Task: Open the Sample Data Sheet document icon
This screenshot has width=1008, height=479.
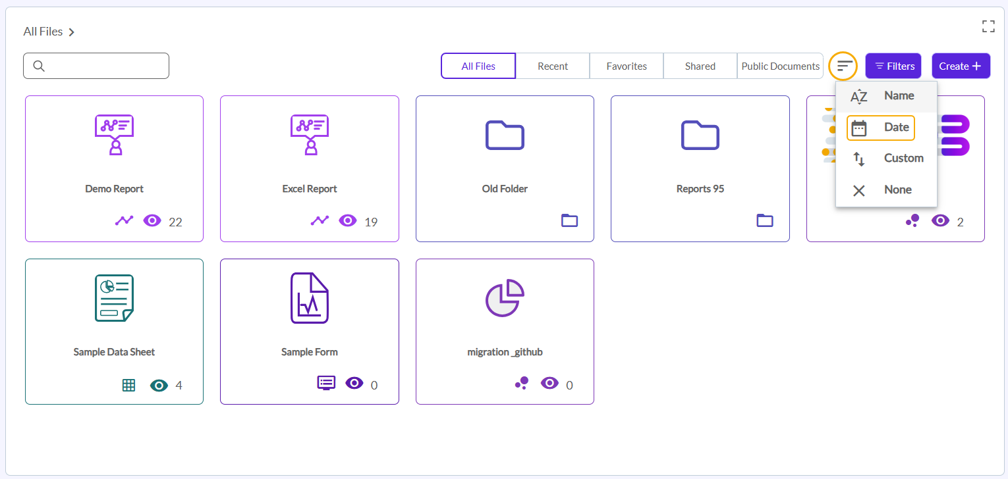Action: 114,298
